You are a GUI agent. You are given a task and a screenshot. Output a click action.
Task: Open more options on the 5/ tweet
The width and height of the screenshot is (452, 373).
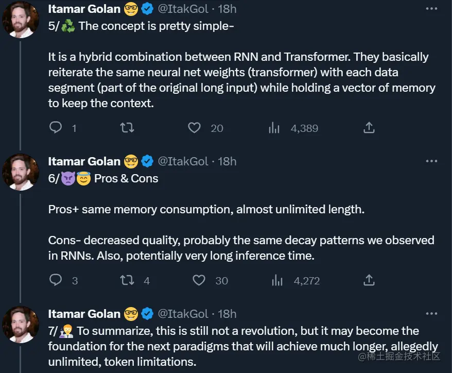point(431,9)
